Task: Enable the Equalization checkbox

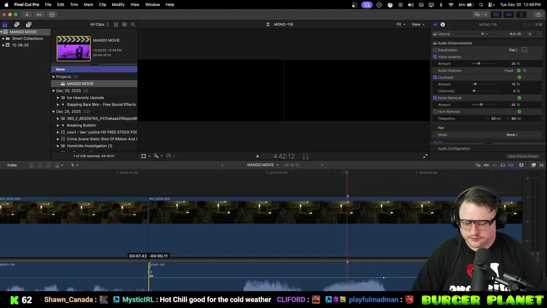Action: click(x=435, y=50)
